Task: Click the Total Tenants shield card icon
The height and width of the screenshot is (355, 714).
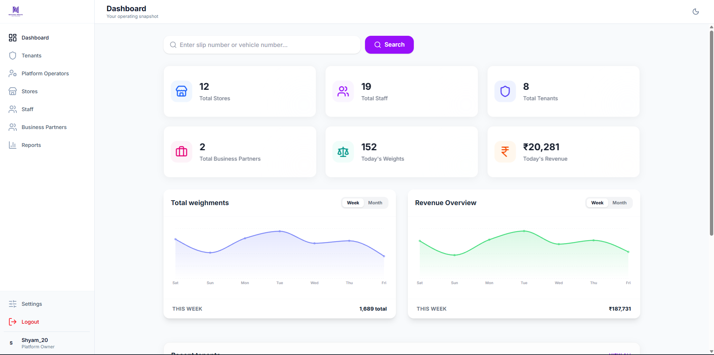Action: [505, 91]
